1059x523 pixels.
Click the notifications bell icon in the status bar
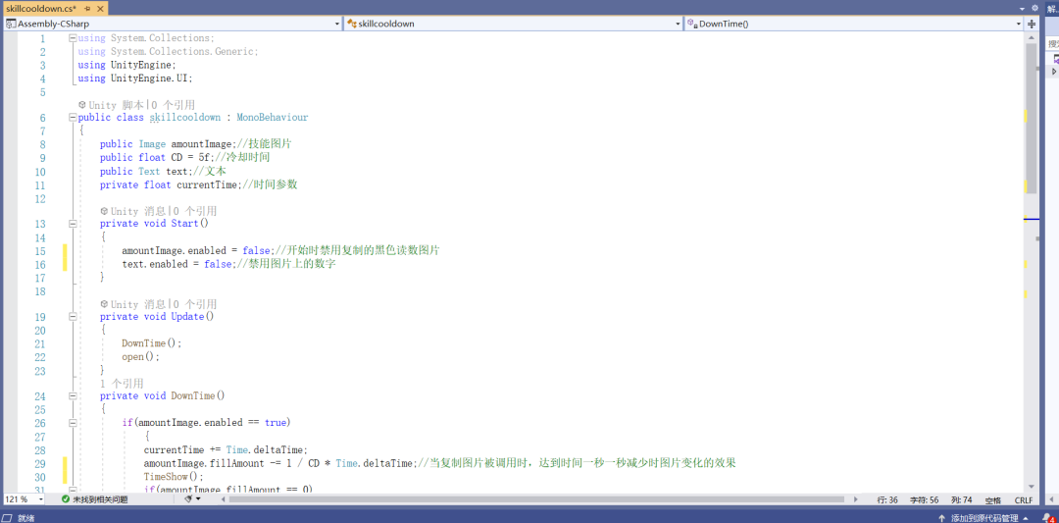pyautogui.click(x=1047, y=517)
